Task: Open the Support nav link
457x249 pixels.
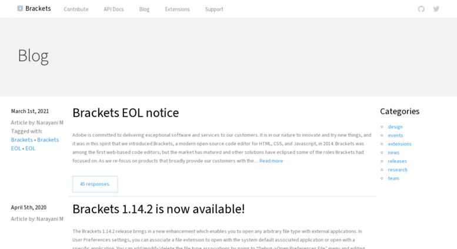Action: pyautogui.click(x=214, y=9)
